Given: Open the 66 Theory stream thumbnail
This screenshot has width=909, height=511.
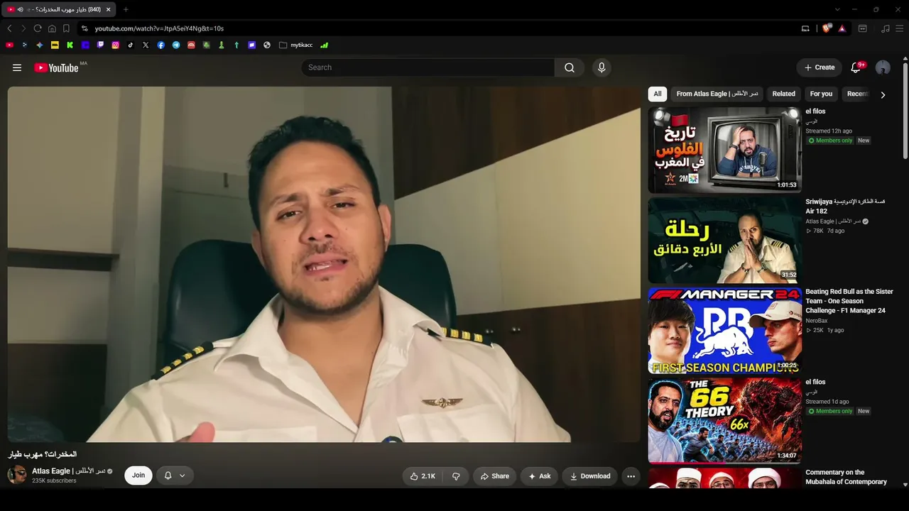Looking at the screenshot, I should tap(724, 420).
